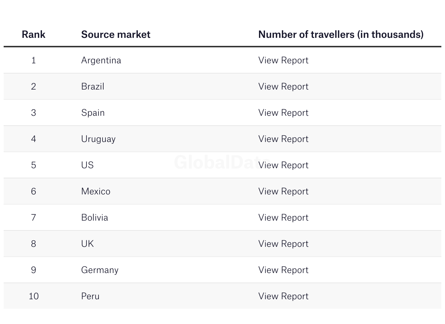Open View Report link for Peru

[283, 296]
